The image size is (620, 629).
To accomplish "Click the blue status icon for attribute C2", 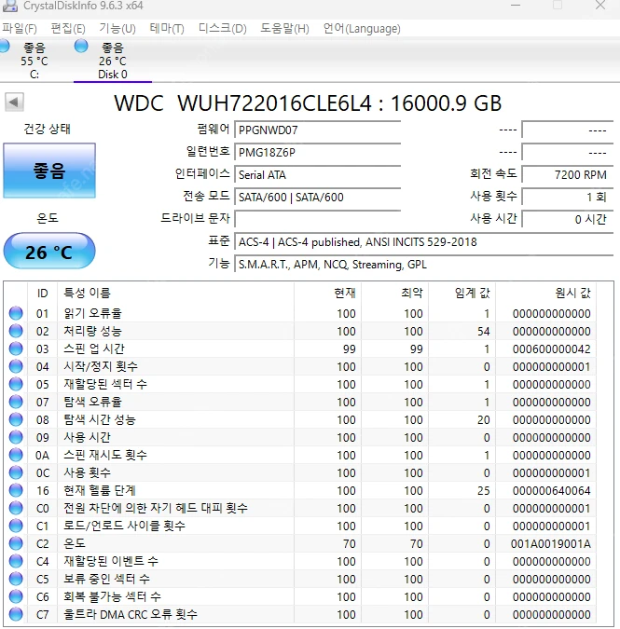I will click(16, 543).
